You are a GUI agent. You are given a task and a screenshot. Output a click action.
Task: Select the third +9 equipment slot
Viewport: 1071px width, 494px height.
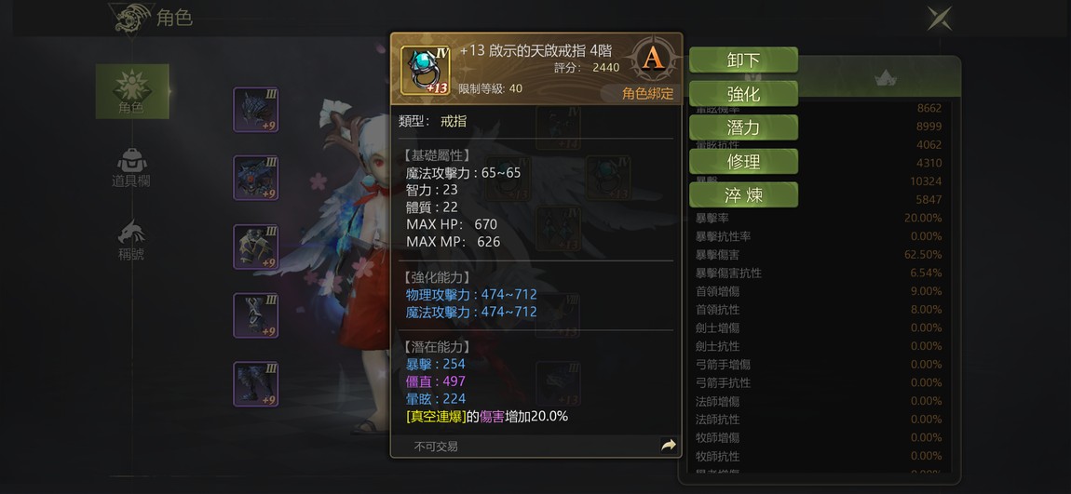pyautogui.click(x=255, y=247)
